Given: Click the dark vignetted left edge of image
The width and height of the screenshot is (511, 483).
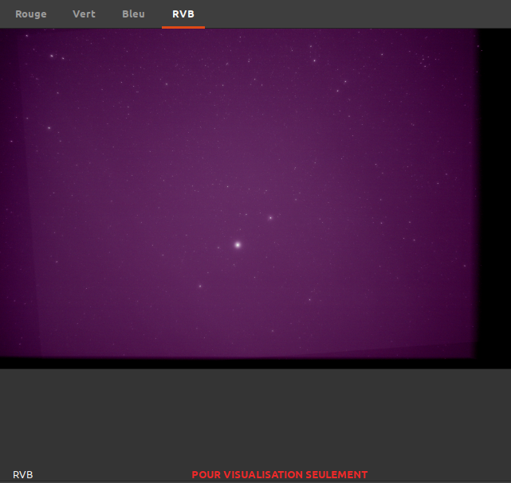Looking at the screenshot, I should (x=6, y=199).
